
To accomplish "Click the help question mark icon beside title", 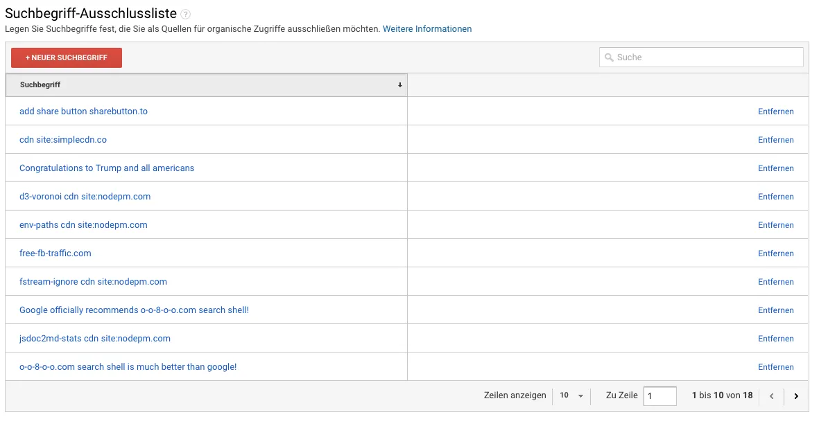I will [186, 15].
